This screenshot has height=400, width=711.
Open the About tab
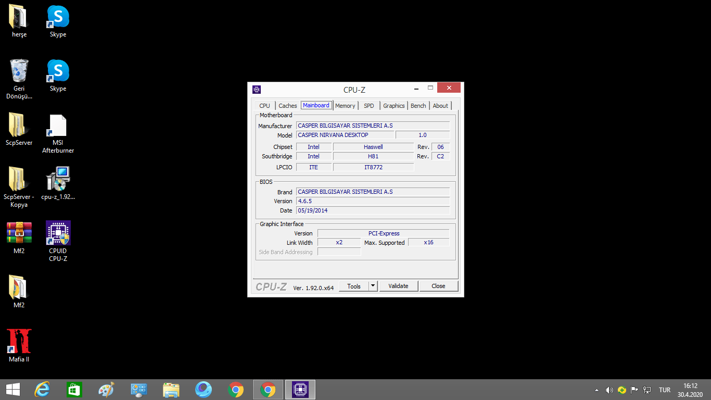tap(440, 106)
